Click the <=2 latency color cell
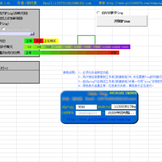The image size is (162, 162). [29, 47]
